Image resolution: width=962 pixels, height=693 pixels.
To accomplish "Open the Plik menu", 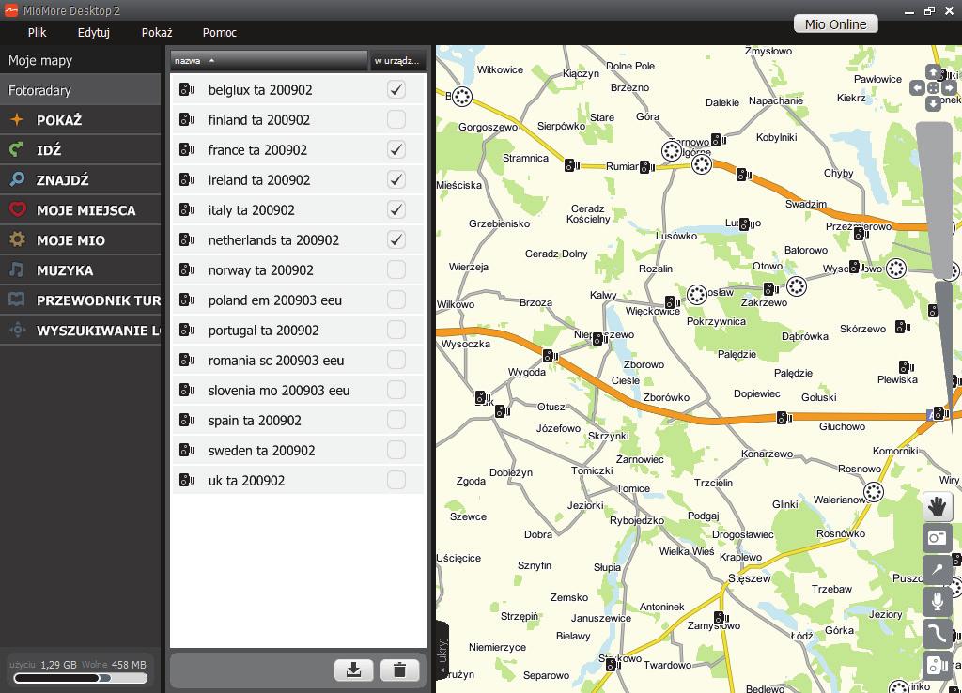I will (x=37, y=33).
